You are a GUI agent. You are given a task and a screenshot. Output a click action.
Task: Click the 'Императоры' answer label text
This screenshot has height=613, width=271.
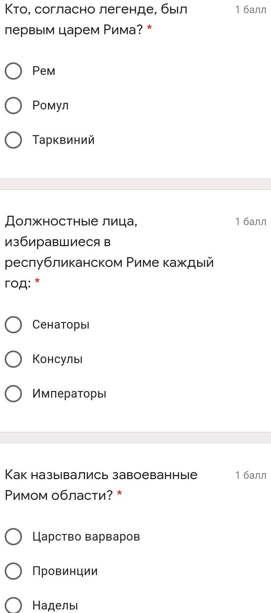coord(69,394)
